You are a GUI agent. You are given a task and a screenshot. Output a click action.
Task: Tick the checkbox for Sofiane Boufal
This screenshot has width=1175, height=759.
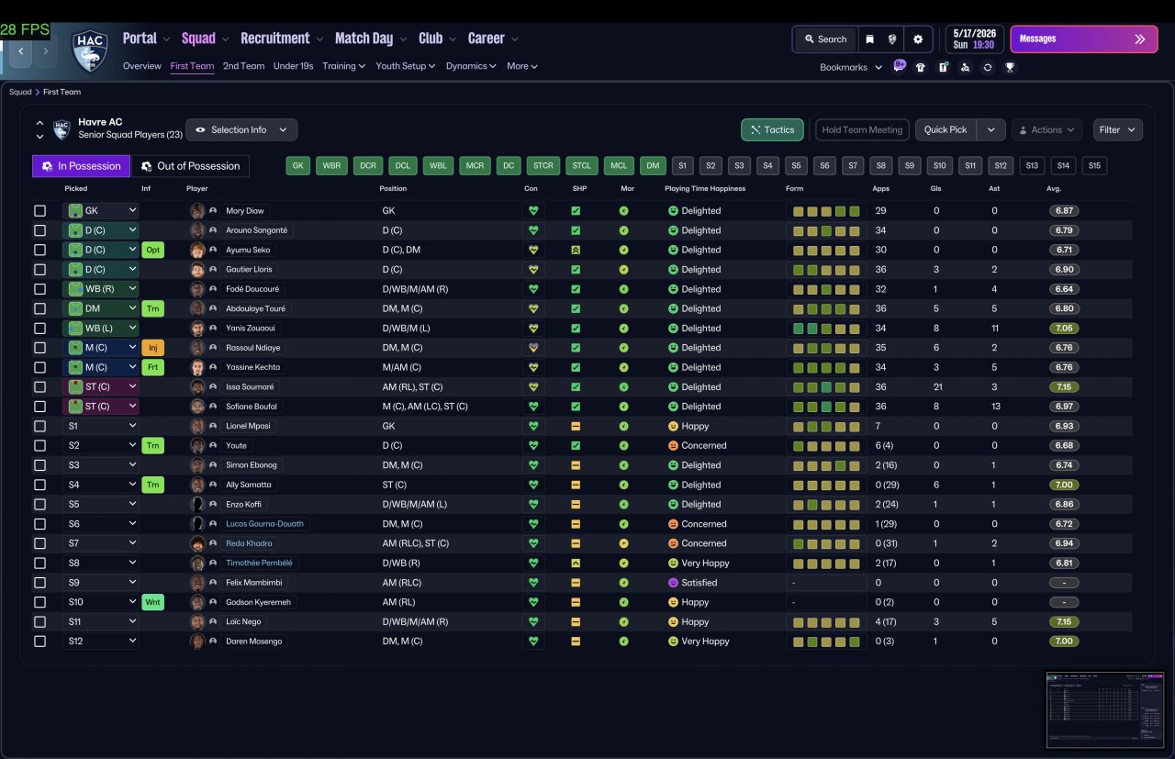tap(39, 407)
